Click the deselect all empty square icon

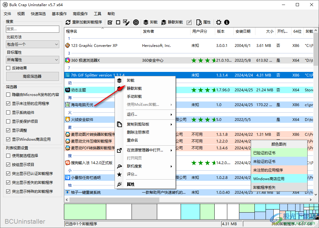[x=118, y=22]
